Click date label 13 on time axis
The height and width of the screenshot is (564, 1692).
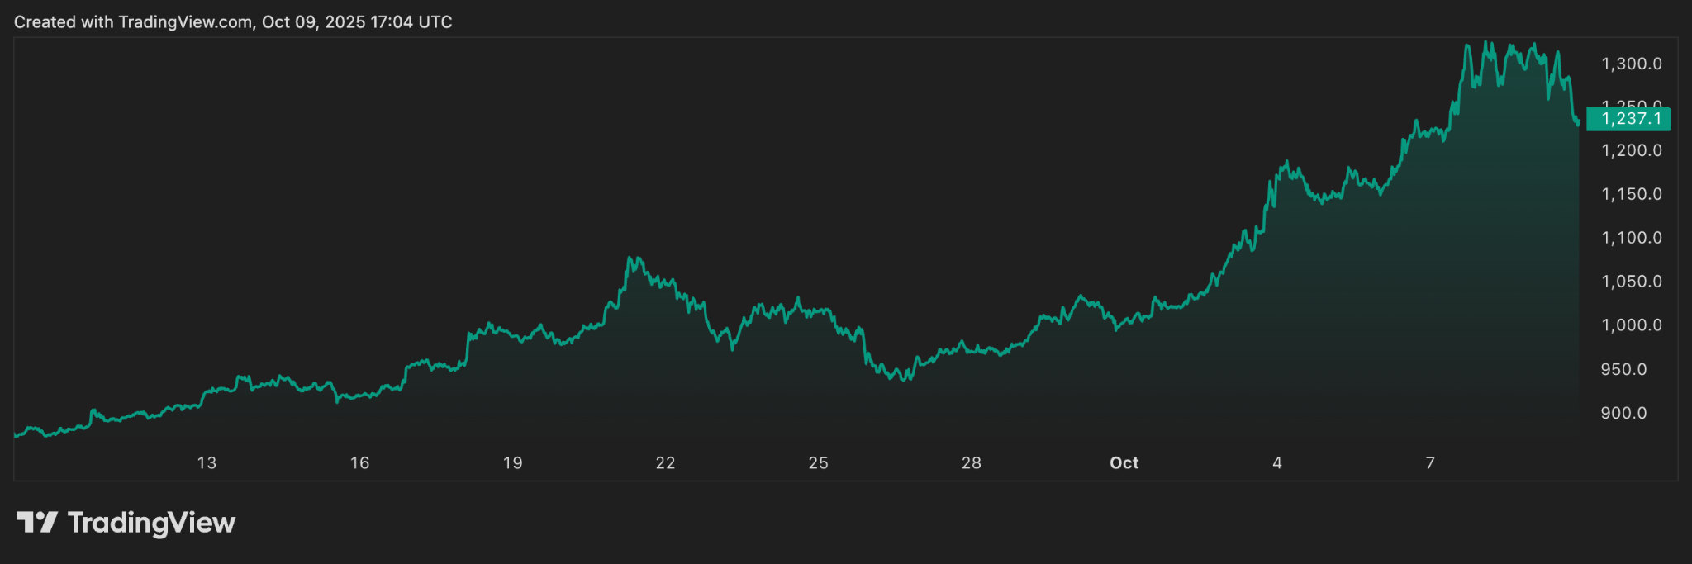point(207,463)
